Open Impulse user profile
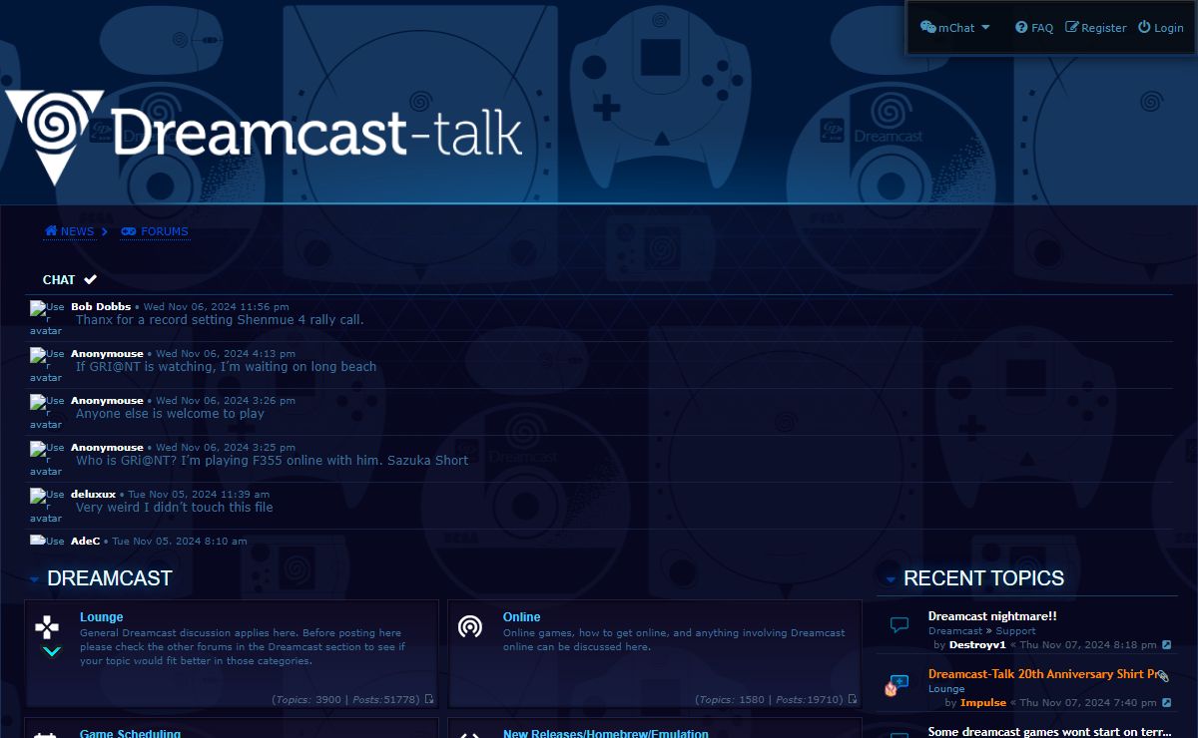The image size is (1198, 738). pos(983,703)
